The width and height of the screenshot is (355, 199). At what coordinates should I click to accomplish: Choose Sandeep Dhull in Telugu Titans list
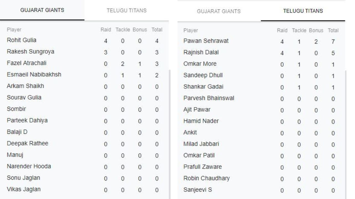point(203,75)
